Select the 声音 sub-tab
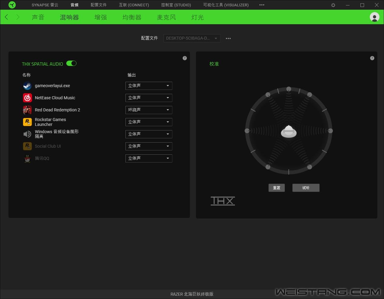This screenshot has height=299, width=384. (38, 17)
